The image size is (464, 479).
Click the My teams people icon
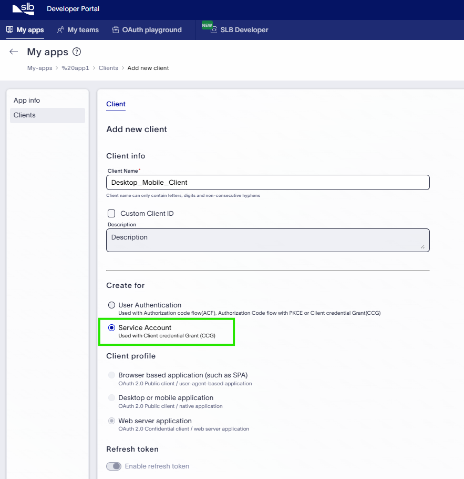click(60, 29)
